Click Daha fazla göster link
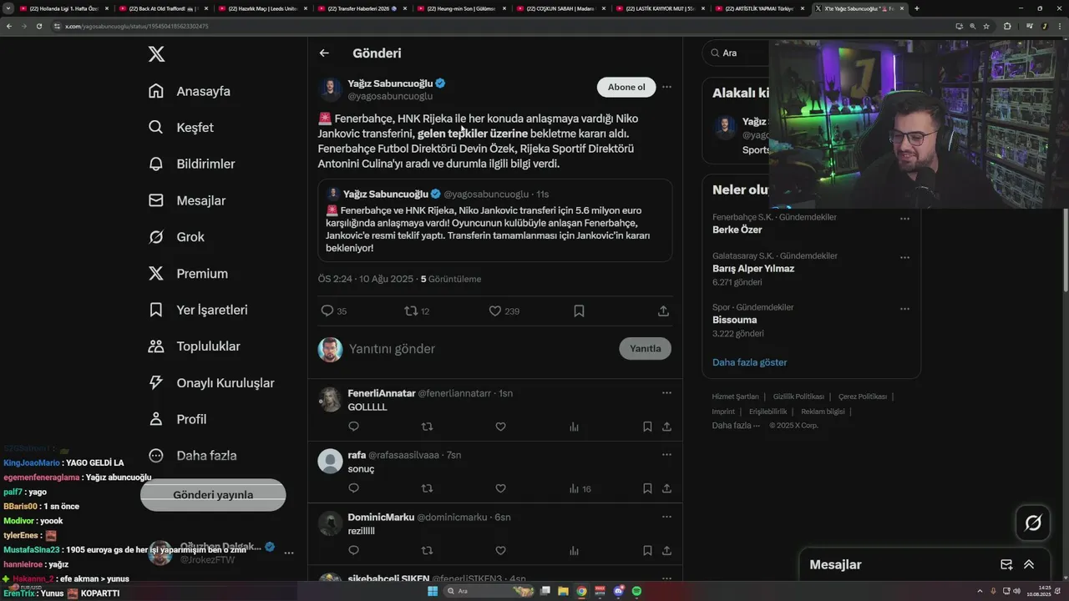The image size is (1069, 601). (x=750, y=362)
